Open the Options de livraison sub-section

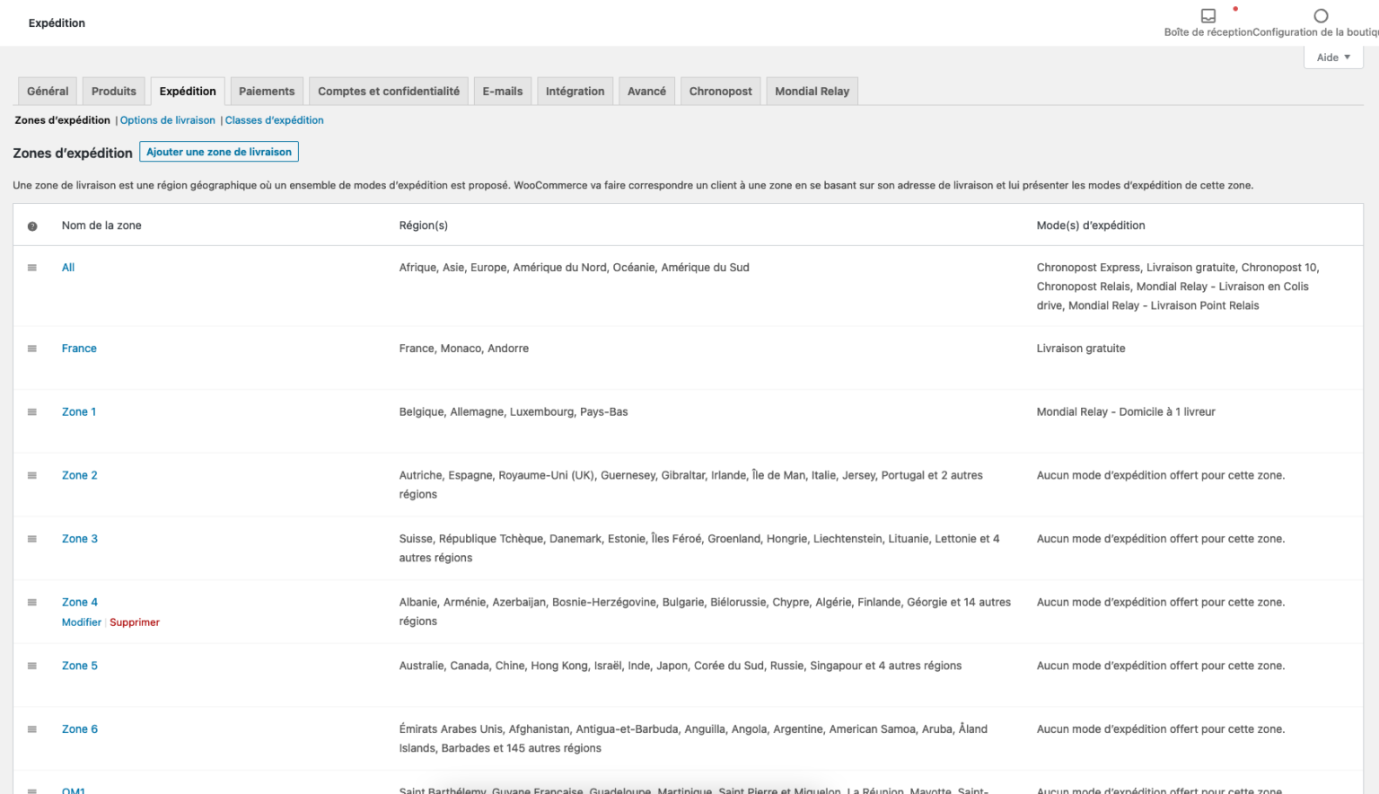tap(168, 120)
